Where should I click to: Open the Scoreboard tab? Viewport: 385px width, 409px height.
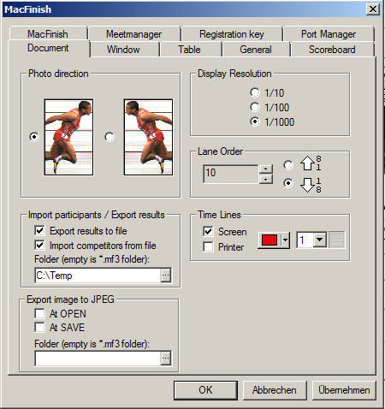[x=332, y=50]
